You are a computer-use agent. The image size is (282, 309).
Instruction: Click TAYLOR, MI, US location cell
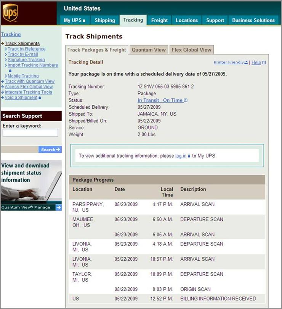82,277
